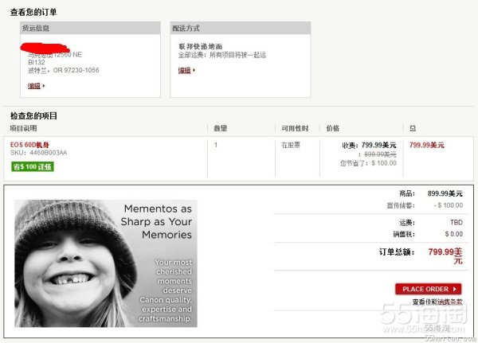Open the 编辑 link under 货运信息
Image resolution: width=478 pixels, height=343 pixels.
pos(33,85)
